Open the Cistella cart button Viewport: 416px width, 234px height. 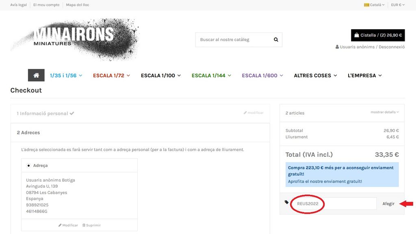378,35
